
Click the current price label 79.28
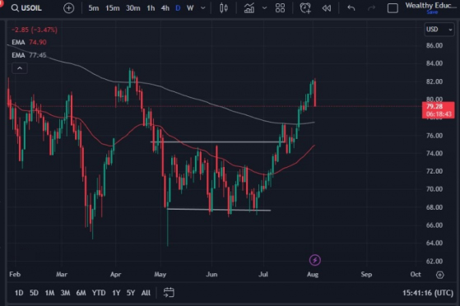438,110
